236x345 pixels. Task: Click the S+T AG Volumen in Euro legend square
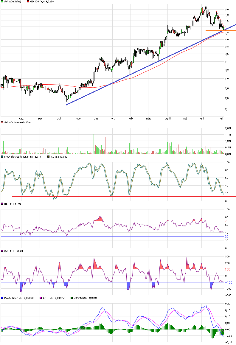click(2, 122)
